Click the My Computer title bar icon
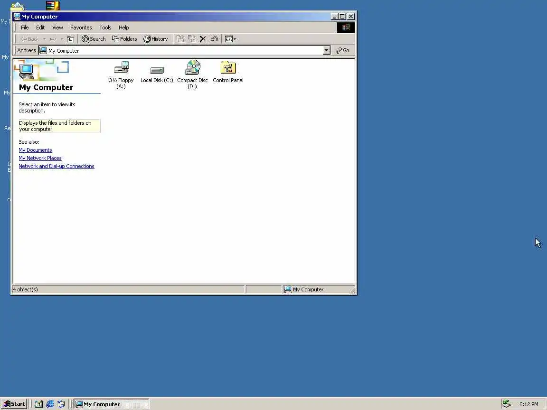 [17, 17]
